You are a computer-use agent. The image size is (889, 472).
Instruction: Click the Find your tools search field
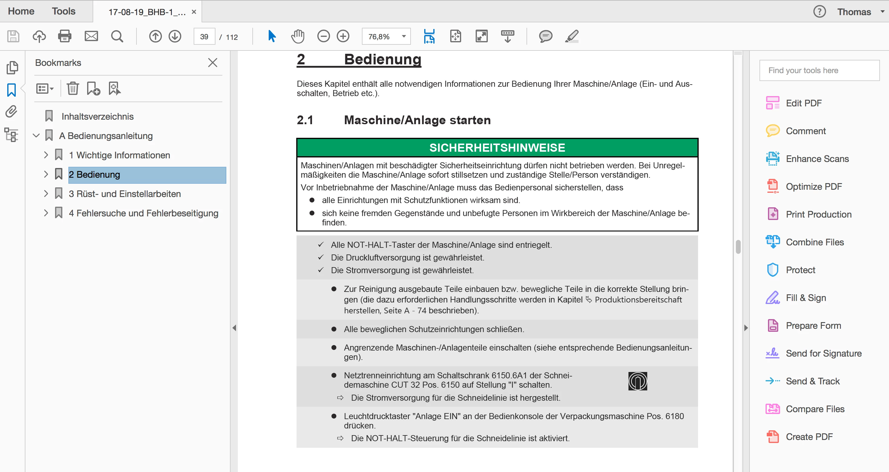tap(819, 70)
